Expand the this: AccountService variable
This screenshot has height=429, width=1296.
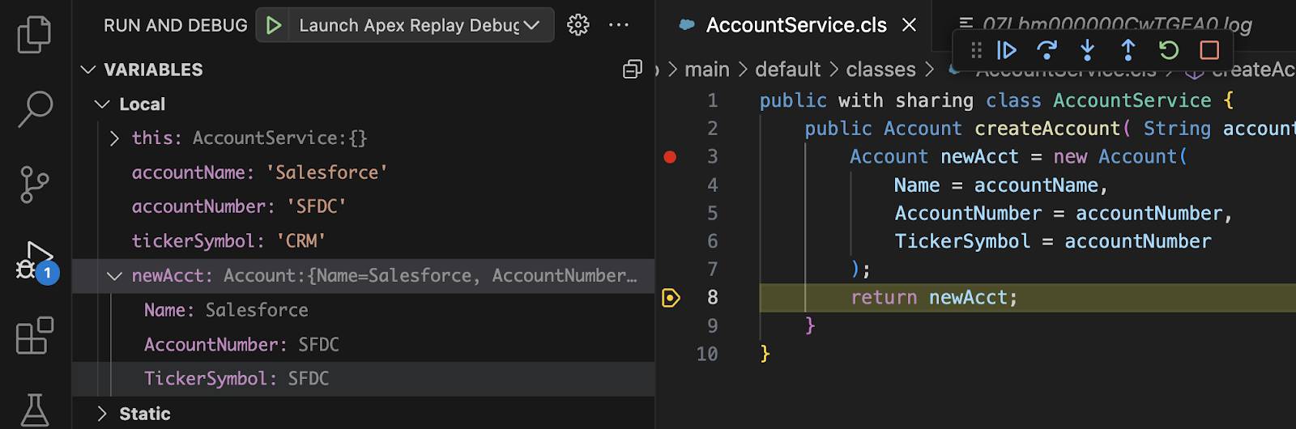pyautogui.click(x=115, y=138)
